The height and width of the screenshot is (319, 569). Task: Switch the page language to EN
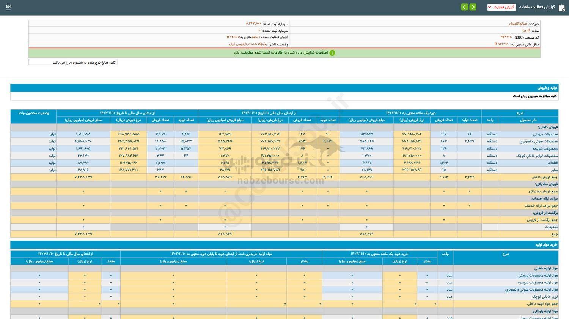click(8, 6)
